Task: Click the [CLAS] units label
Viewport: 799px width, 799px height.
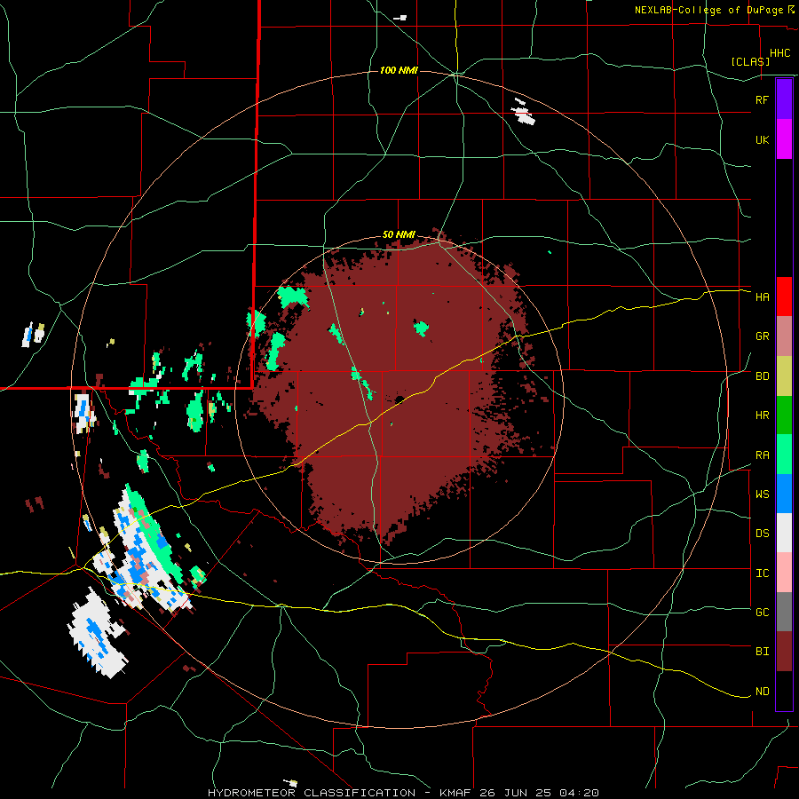Action: 750,61
